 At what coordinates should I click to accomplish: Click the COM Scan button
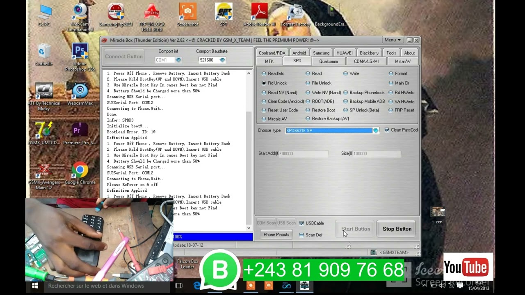click(x=266, y=223)
